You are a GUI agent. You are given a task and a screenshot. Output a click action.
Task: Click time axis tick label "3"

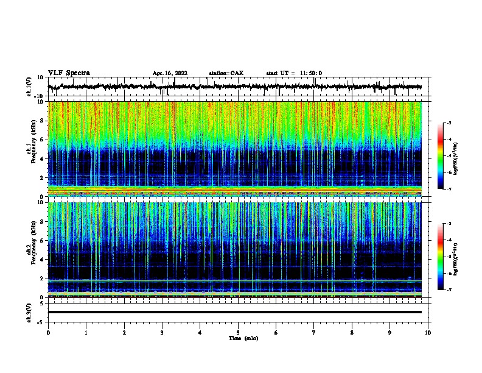click(x=162, y=333)
